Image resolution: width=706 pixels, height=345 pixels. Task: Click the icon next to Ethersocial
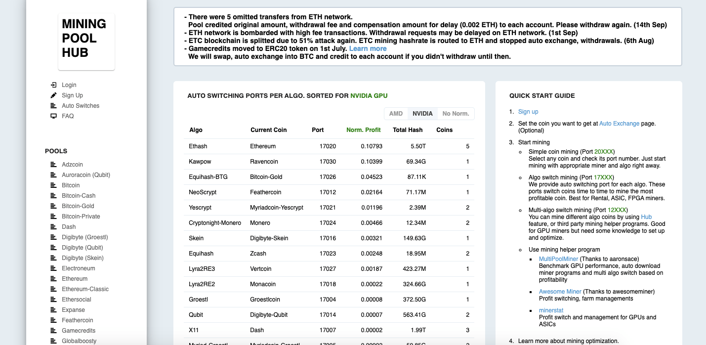click(54, 300)
